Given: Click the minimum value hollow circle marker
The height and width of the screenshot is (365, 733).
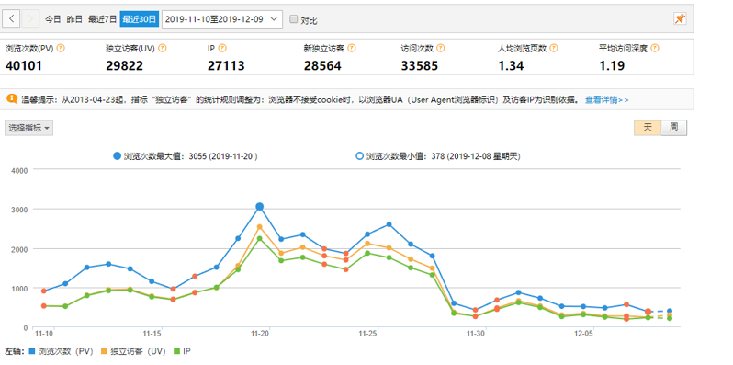Looking at the screenshot, I should 359,156.
